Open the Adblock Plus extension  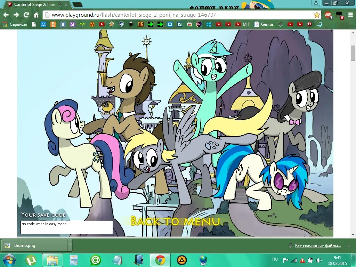pos(328,15)
